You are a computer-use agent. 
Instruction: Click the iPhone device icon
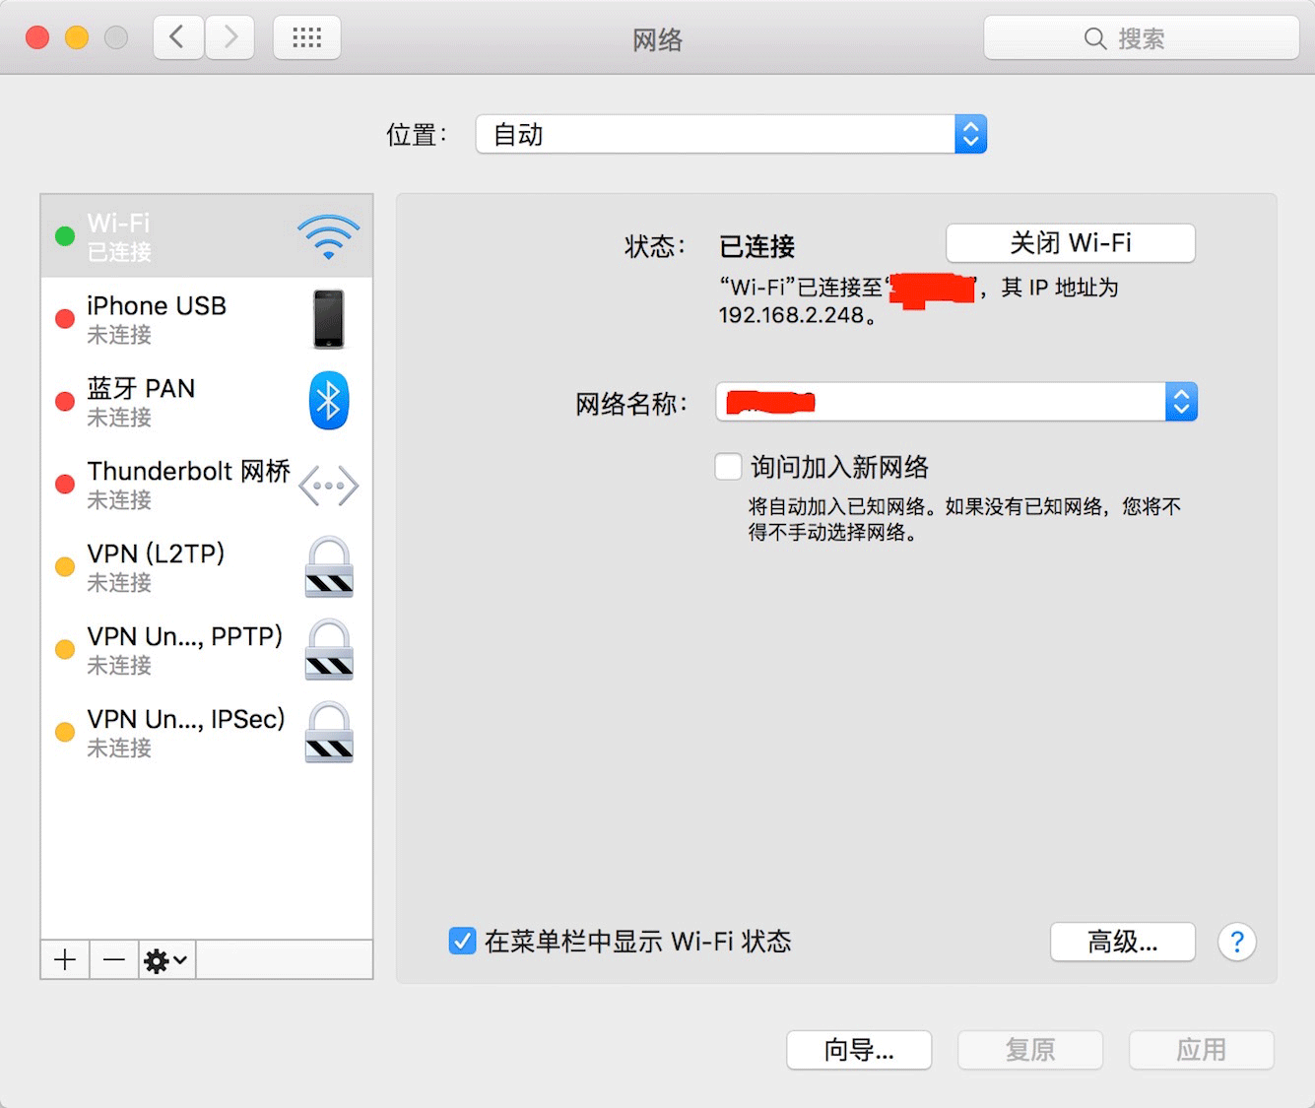(329, 319)
